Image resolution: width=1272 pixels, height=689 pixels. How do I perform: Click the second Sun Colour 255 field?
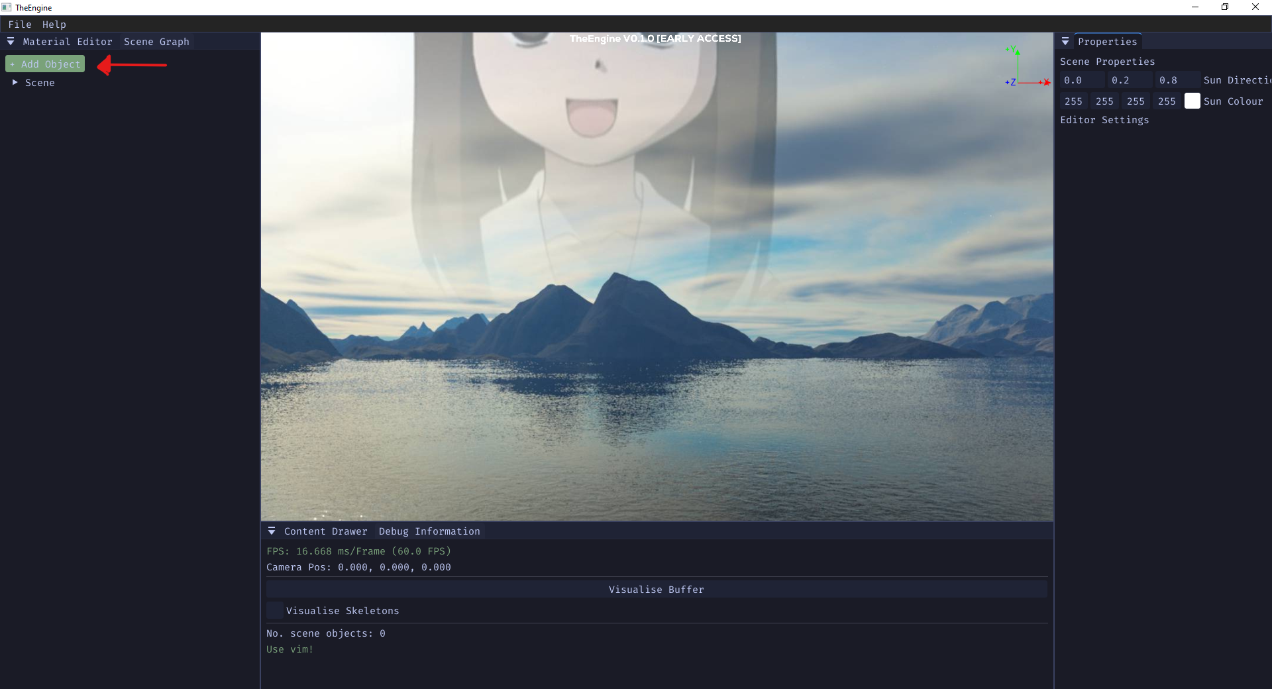[1105, 101]
